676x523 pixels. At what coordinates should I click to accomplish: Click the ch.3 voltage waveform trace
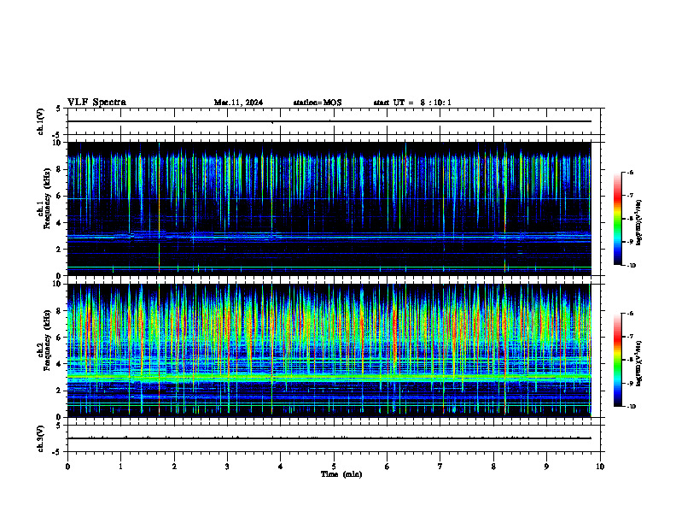tap(329, 438)
